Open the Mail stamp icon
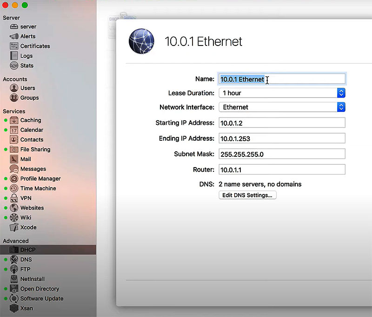This screenshot has height=317, width=372. pyautogui.click(x=14, y=159)
